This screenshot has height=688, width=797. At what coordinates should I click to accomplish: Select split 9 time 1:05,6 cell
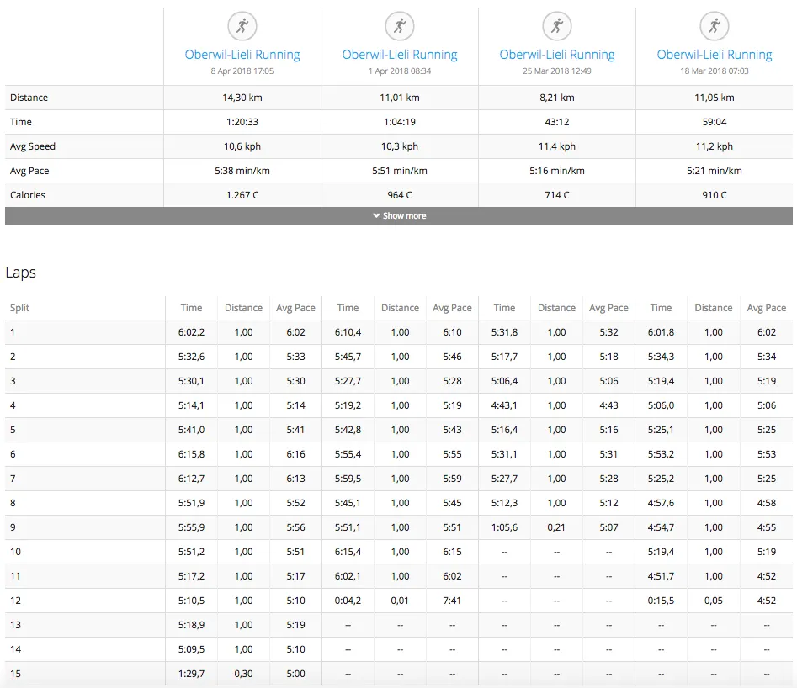click(x=504, y=527)
